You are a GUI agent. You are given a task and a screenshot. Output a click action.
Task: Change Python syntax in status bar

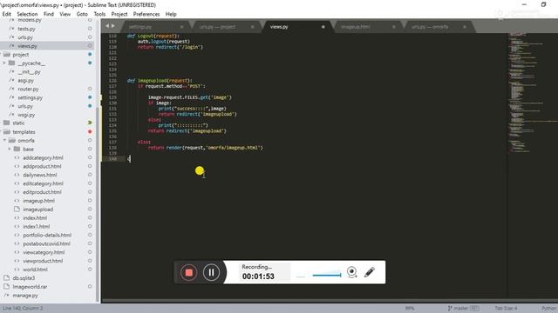tap(549, 308)
